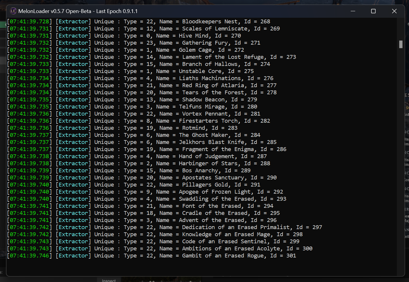Image resolution: width=409 pixels, height=282 pixels.
Task: Click 'Liaths Machinations' in the log
Action: tap(210, 78)
